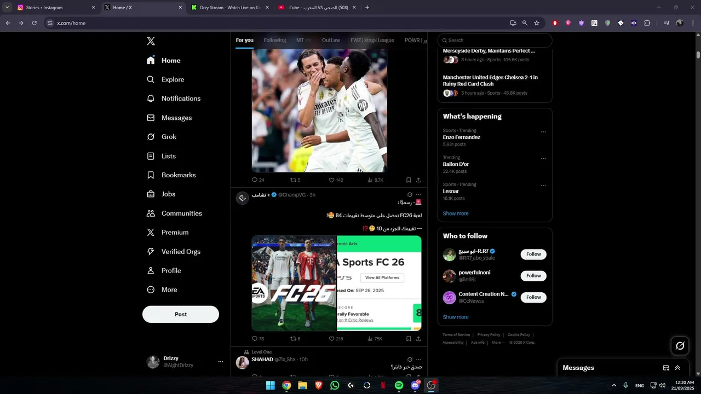View analytics showing 75K views
Image resolution: width=701 pixels, height=394 pixels.
375,339
